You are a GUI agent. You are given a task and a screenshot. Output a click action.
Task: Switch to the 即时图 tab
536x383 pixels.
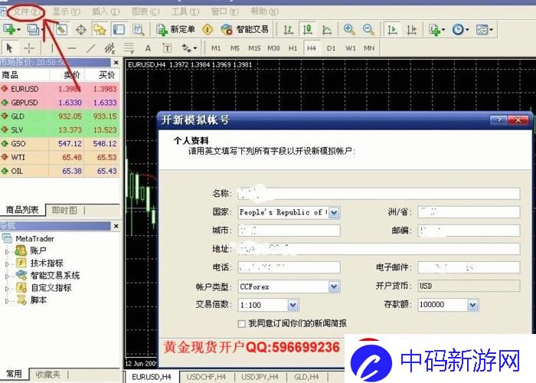point(64,211)
